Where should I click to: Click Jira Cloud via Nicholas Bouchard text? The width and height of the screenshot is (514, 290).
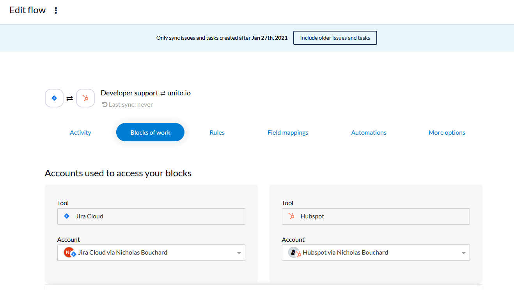coord(123,252)
